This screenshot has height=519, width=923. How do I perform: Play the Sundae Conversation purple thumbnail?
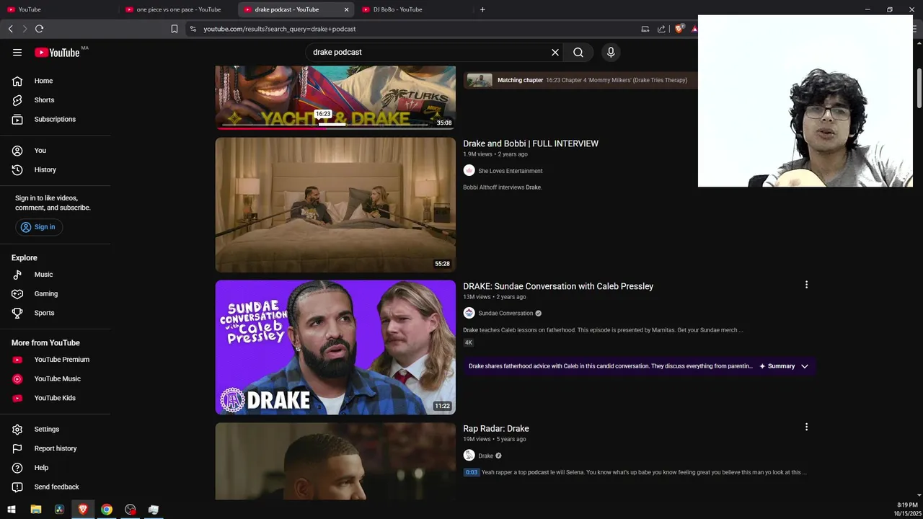(x=335, y=347)
